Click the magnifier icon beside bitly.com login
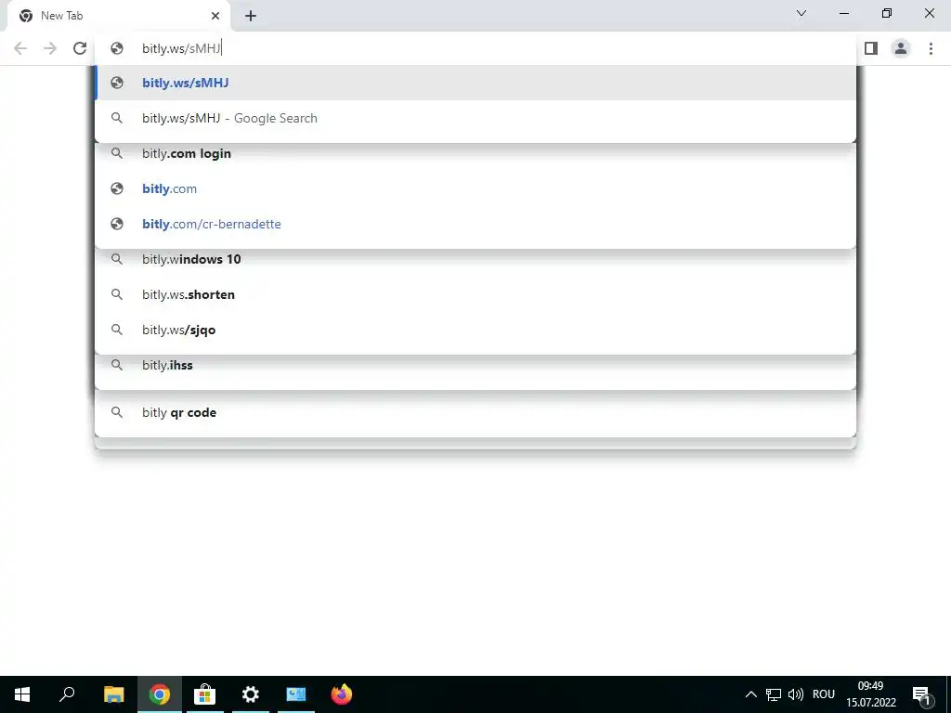This screenshot has width=951, height=713. [x=117, y=153]
